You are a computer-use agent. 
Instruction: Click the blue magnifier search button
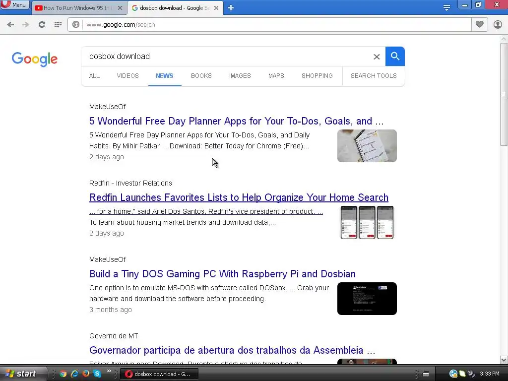(395, 57)
